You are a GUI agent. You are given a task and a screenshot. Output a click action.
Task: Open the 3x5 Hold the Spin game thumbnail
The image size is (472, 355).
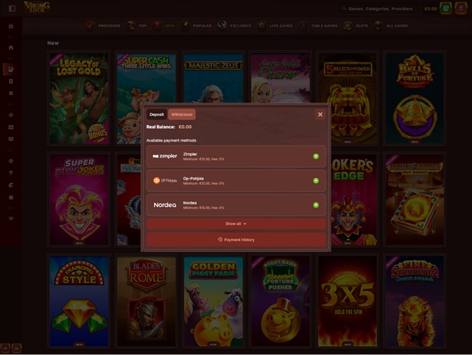coord(347,301)
